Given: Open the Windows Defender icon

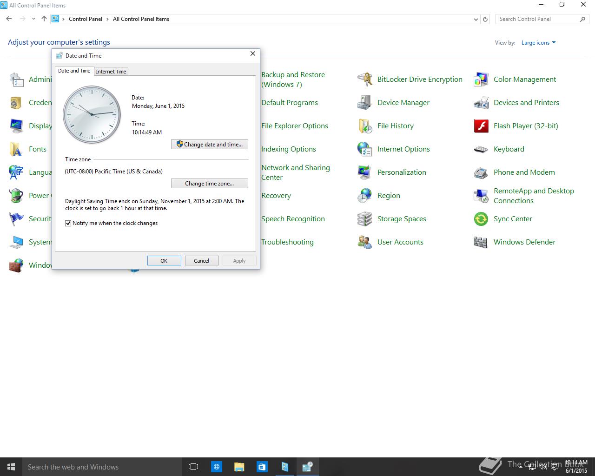Looking at the screenshot, I should click(x=481, y=242).
